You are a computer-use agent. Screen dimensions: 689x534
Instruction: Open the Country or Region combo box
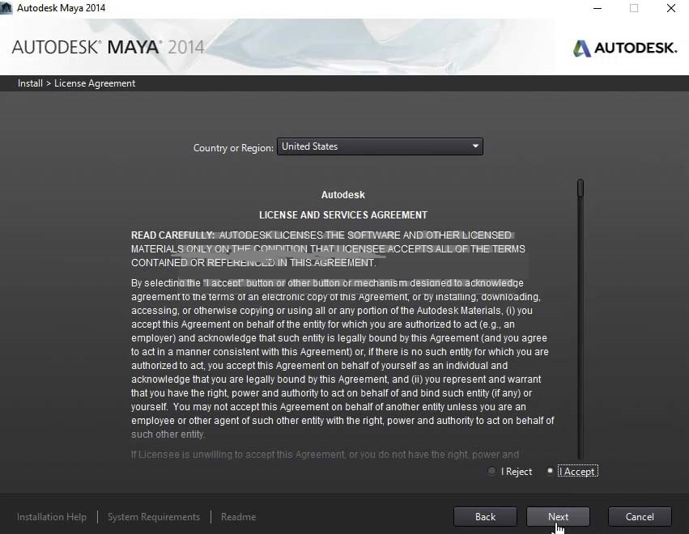379,146
